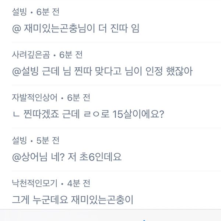Open 설빙's profile from the 5분 전 comment
Viewport: 221px width, 221px height.
[x=19, y=140]
